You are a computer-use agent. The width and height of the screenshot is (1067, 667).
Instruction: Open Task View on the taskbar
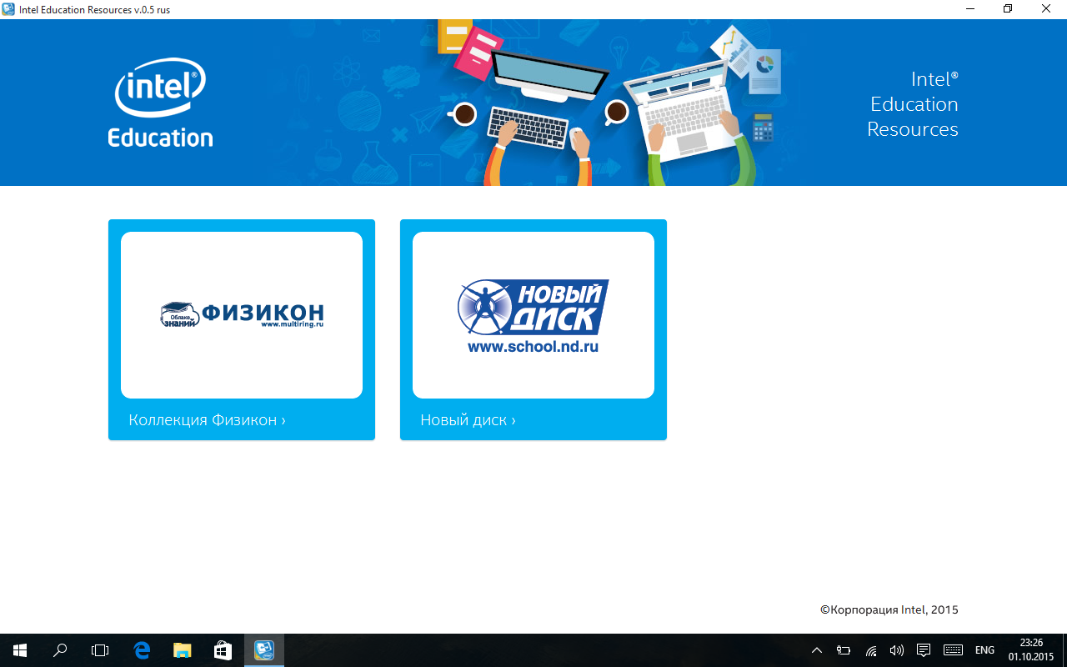(100, 650)
